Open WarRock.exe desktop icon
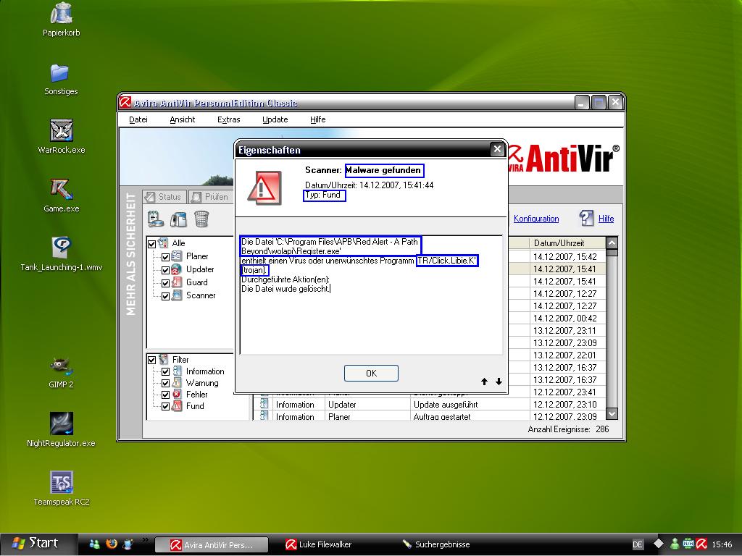Viewport: 742px width, 556px height. 62,131
